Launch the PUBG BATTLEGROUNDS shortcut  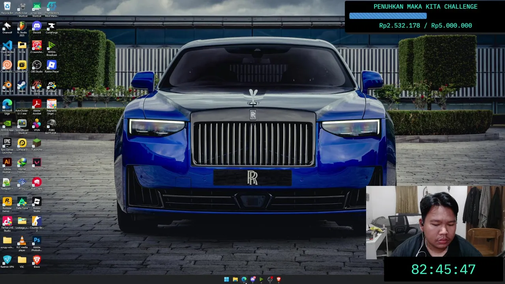52,127
